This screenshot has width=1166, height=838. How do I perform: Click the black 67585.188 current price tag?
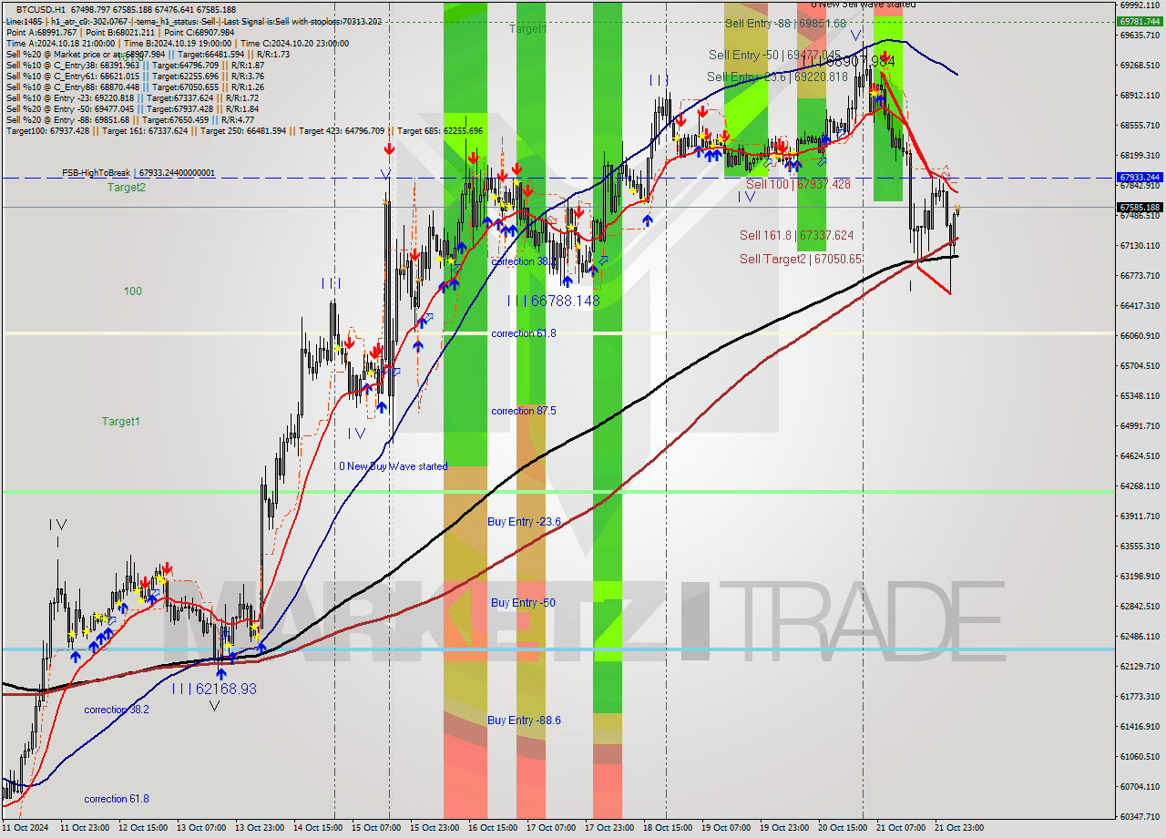click(x=1140, y=208)
